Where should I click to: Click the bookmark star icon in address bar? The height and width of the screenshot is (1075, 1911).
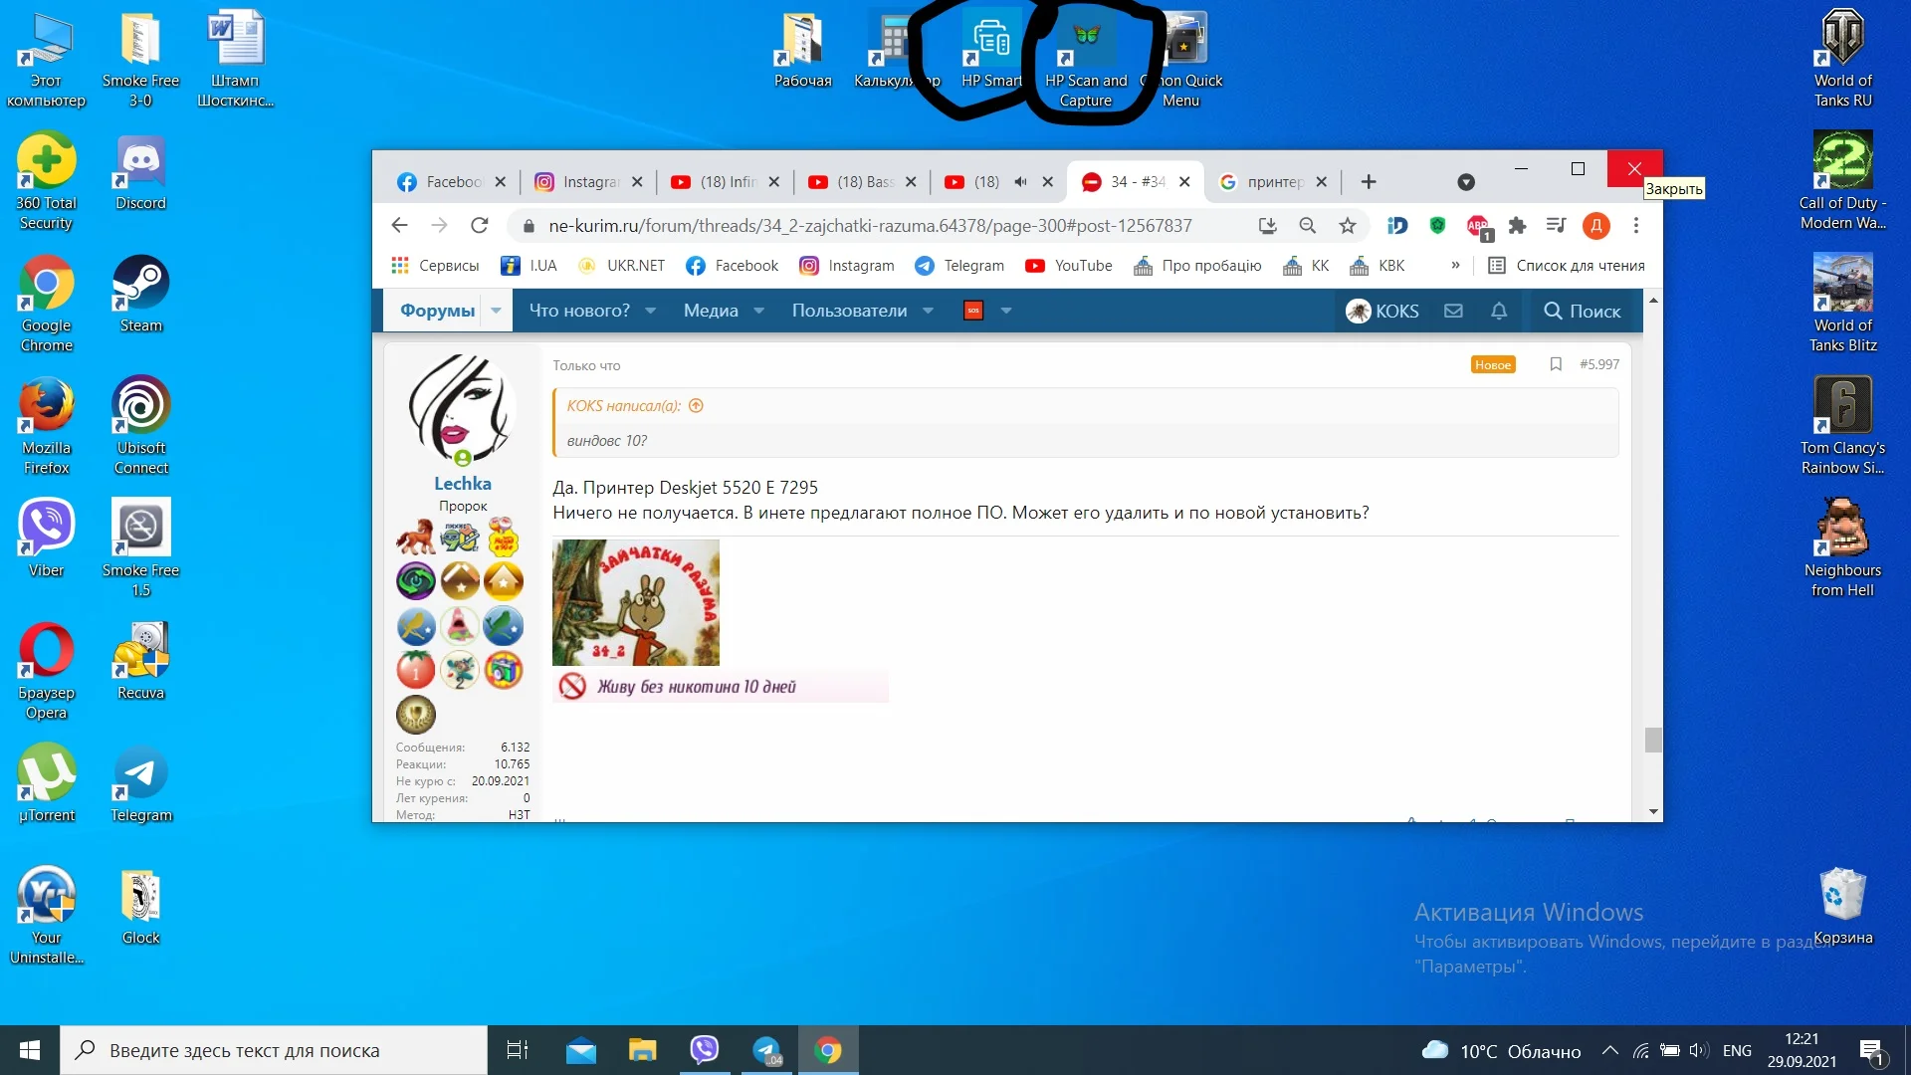point(1347,226)
